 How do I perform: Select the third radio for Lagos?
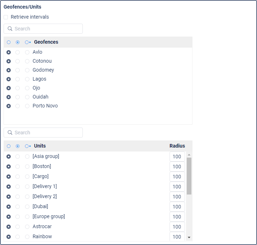27,79
